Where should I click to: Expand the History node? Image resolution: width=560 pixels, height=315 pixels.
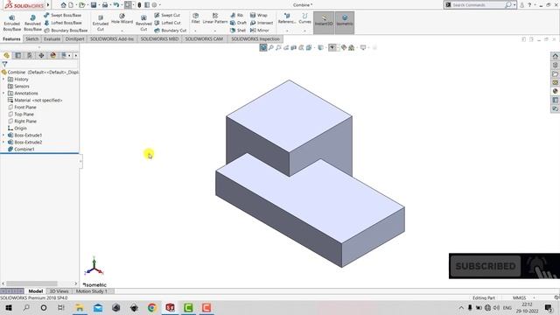click(x=3, y=80)
